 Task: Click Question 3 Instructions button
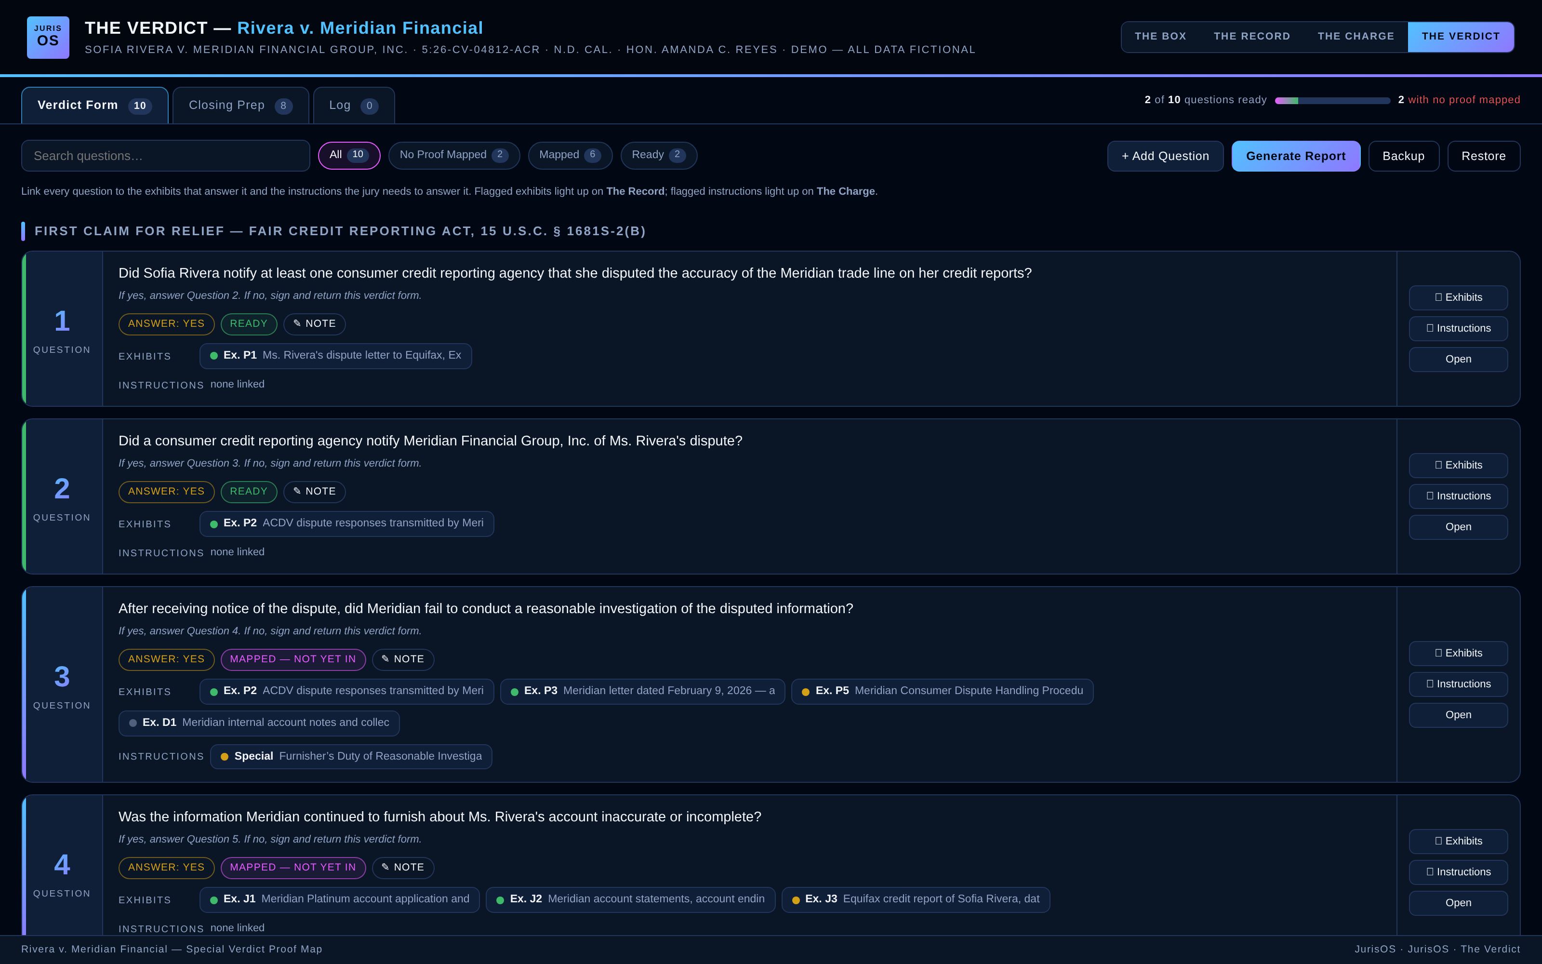click(1458, 684)
